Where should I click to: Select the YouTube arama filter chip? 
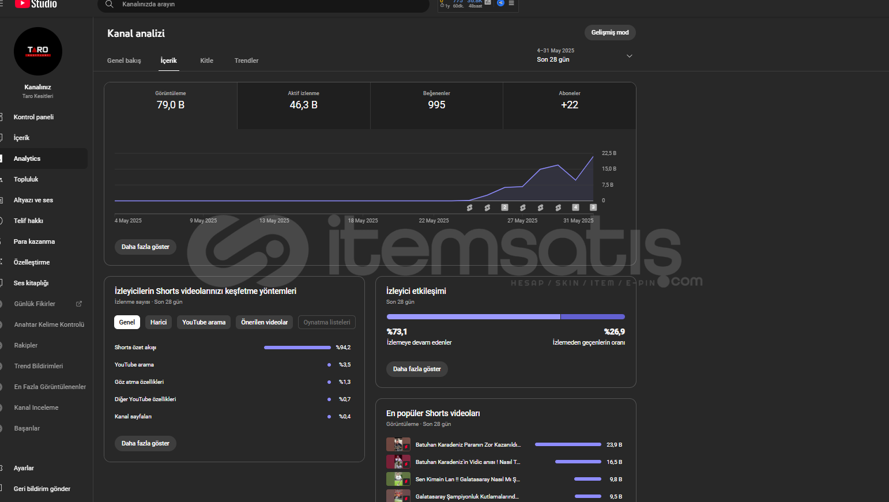pyautogui.click(x=204, y=322)
